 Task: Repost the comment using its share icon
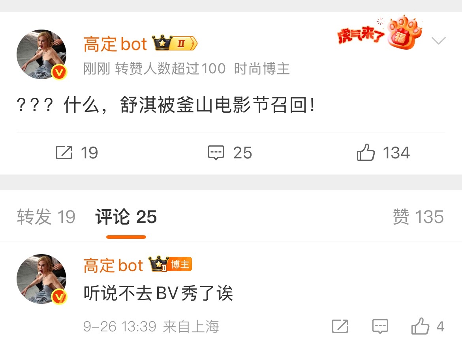pyautogui.click(x=340, y=326)
